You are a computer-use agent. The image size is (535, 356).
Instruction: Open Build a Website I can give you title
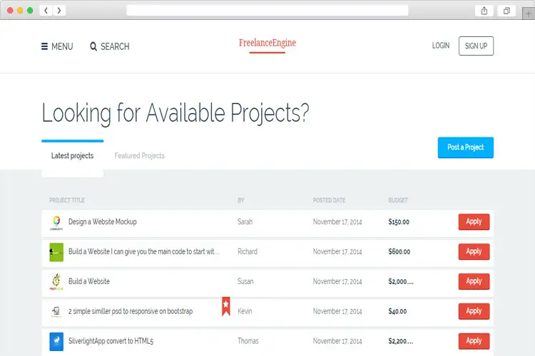143,251
